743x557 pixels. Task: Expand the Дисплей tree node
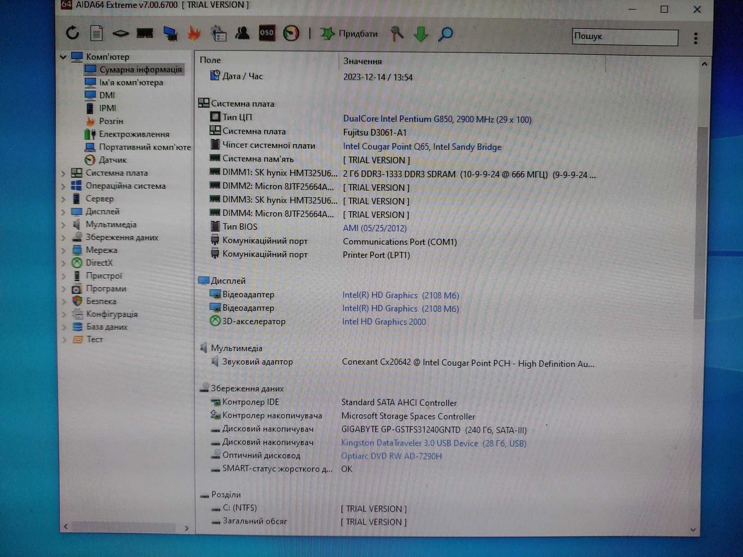pos(63,212)
